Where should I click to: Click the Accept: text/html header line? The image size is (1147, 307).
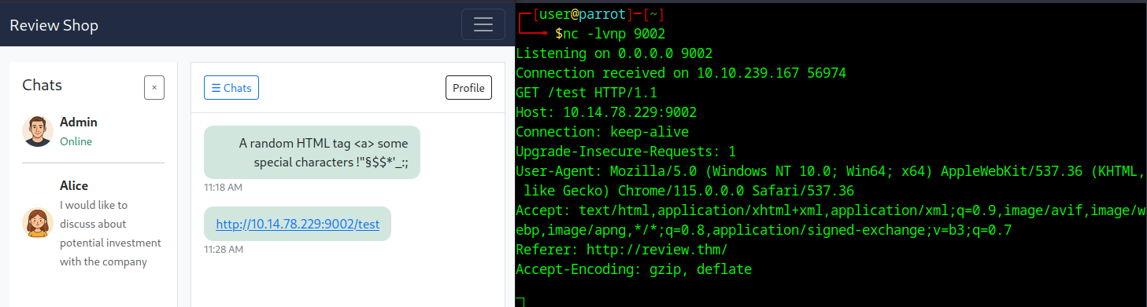tap(831, 220)
